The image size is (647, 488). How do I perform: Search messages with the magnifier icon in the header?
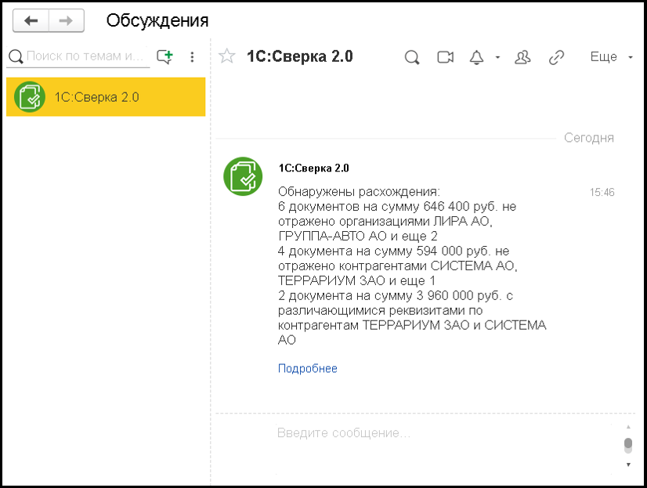pyautogui.click(x=412, y=57)
